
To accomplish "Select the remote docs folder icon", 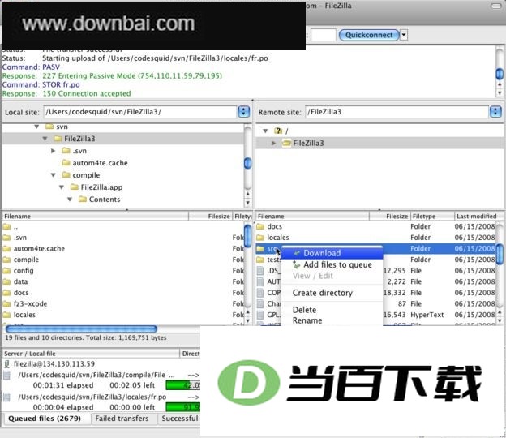I will (260, 226).
